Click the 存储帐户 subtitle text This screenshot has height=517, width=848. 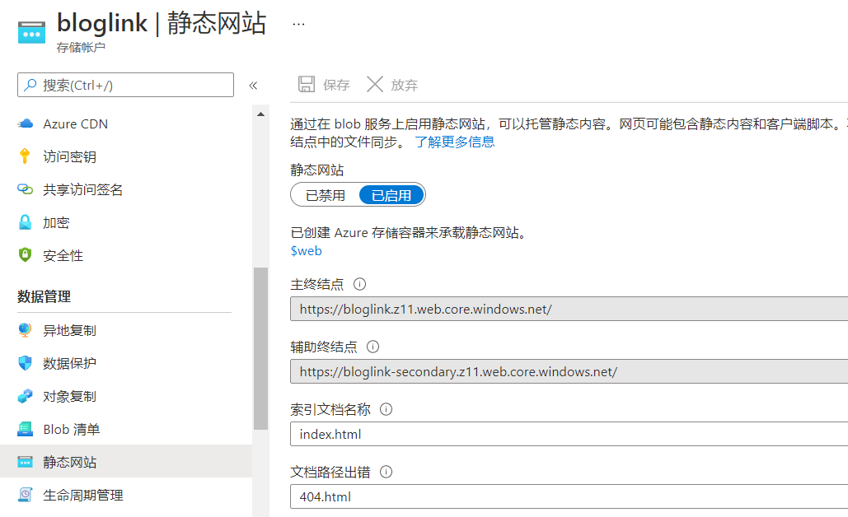click(x=81, y=48)
